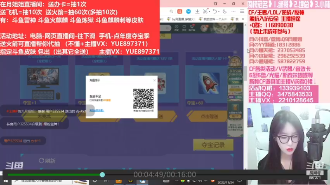Click the 夺宝+60 label under rocket
The width and height of the screenshot is (330, 185).
195,103
